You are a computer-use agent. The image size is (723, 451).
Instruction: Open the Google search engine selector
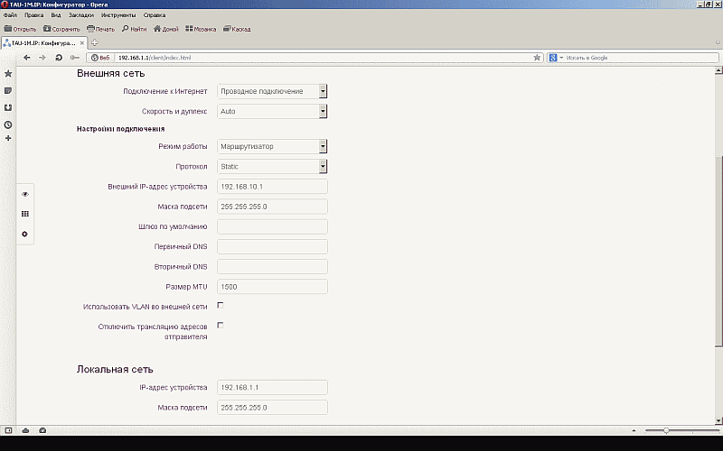tap(556, 58)
